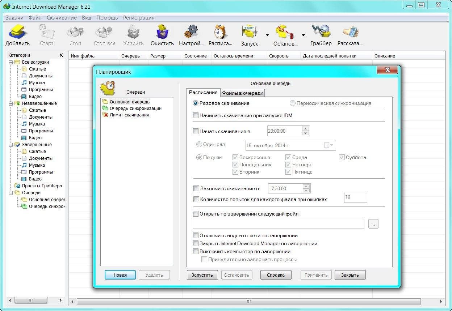Click the browse button with three dots
This screenshot has width=452, height=311.
(373, 224)
